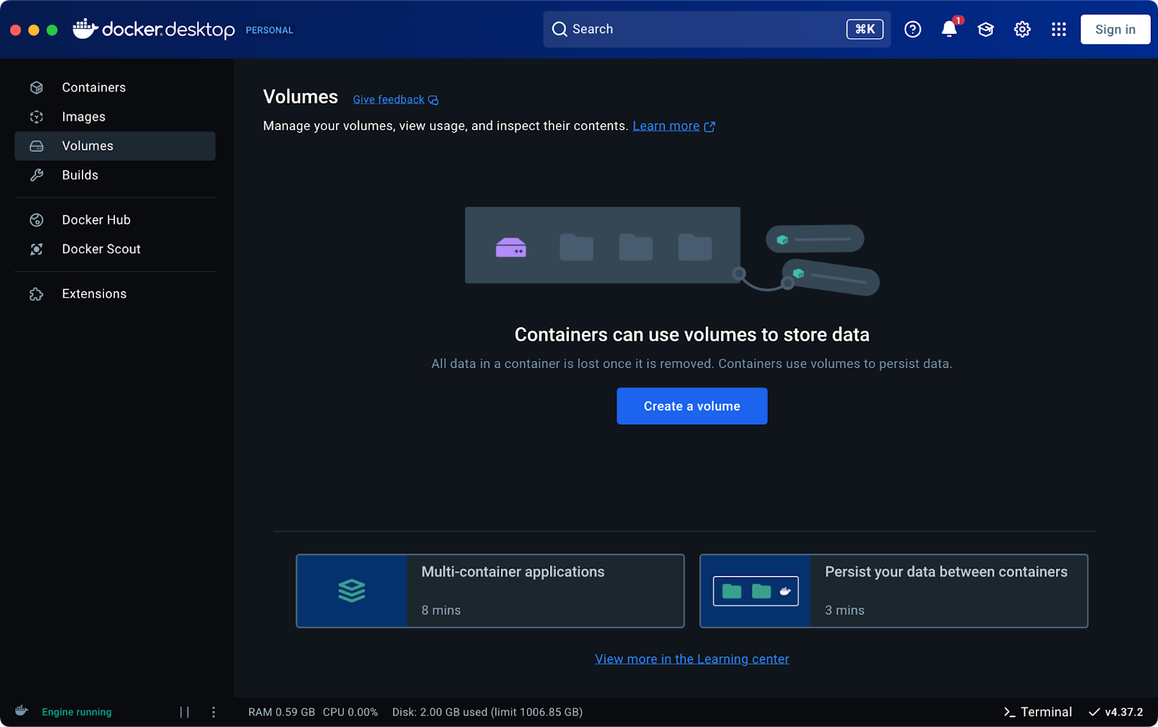Open View more in the Learning center link

(692, 659)
